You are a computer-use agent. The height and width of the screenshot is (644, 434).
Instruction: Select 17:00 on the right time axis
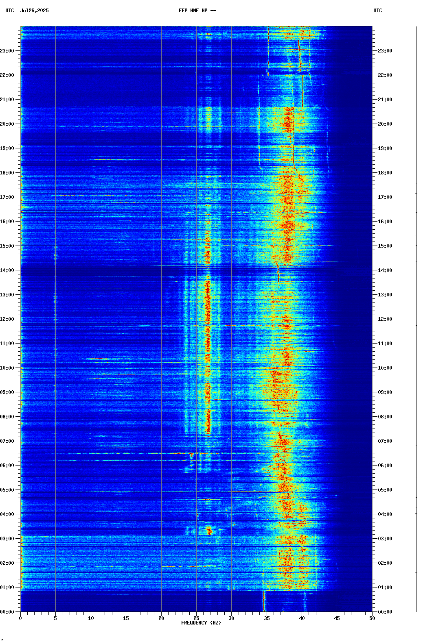pos(385,197)
